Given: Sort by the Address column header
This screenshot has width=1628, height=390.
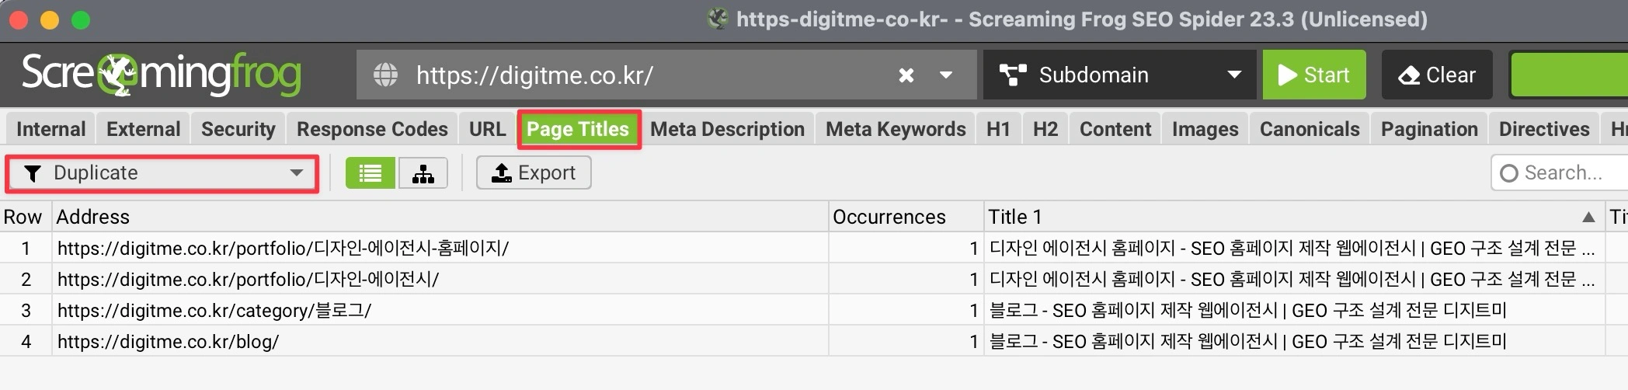Looking at the screenshot, I should (x=440, y=217).
